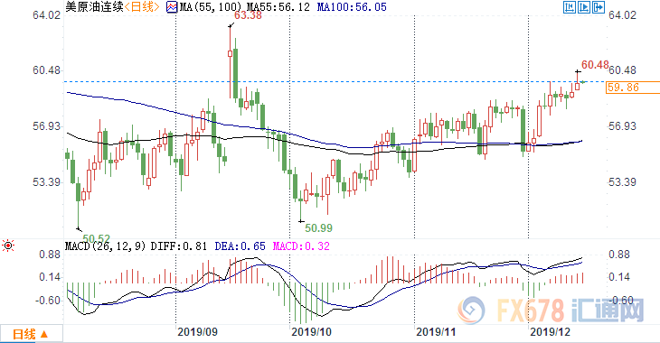Click the 50.52 low price label
The height and width of the screenshot is (343, 660).
pyautogui.click(x=96, y=238)
